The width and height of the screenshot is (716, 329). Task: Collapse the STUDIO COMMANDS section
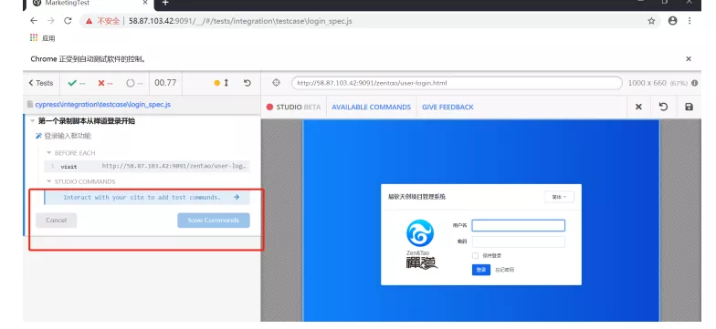49,182
